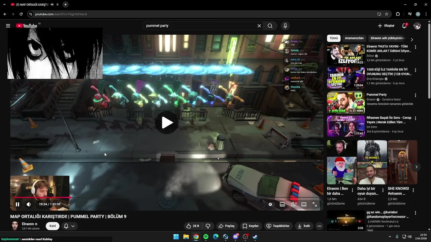Mute the video volume

(29, 204)
